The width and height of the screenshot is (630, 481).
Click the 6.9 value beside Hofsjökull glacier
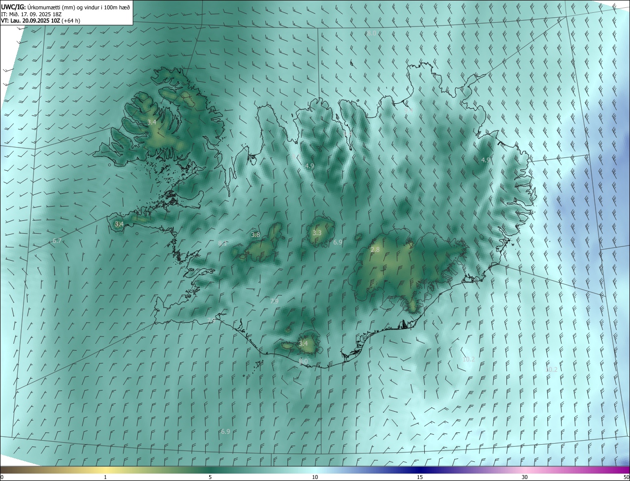coord(338,242)
